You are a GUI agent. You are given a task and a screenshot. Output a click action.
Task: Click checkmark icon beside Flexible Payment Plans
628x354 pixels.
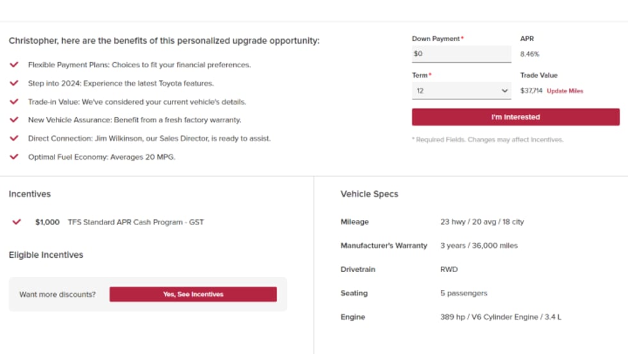pos(14,65)
